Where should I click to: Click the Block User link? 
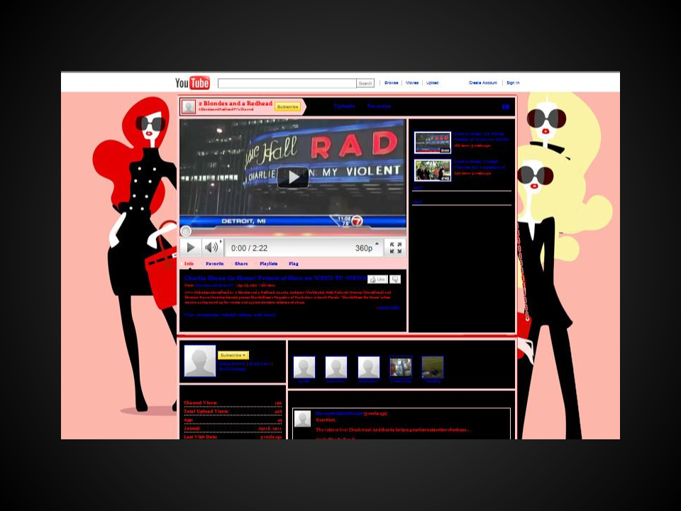260,363
